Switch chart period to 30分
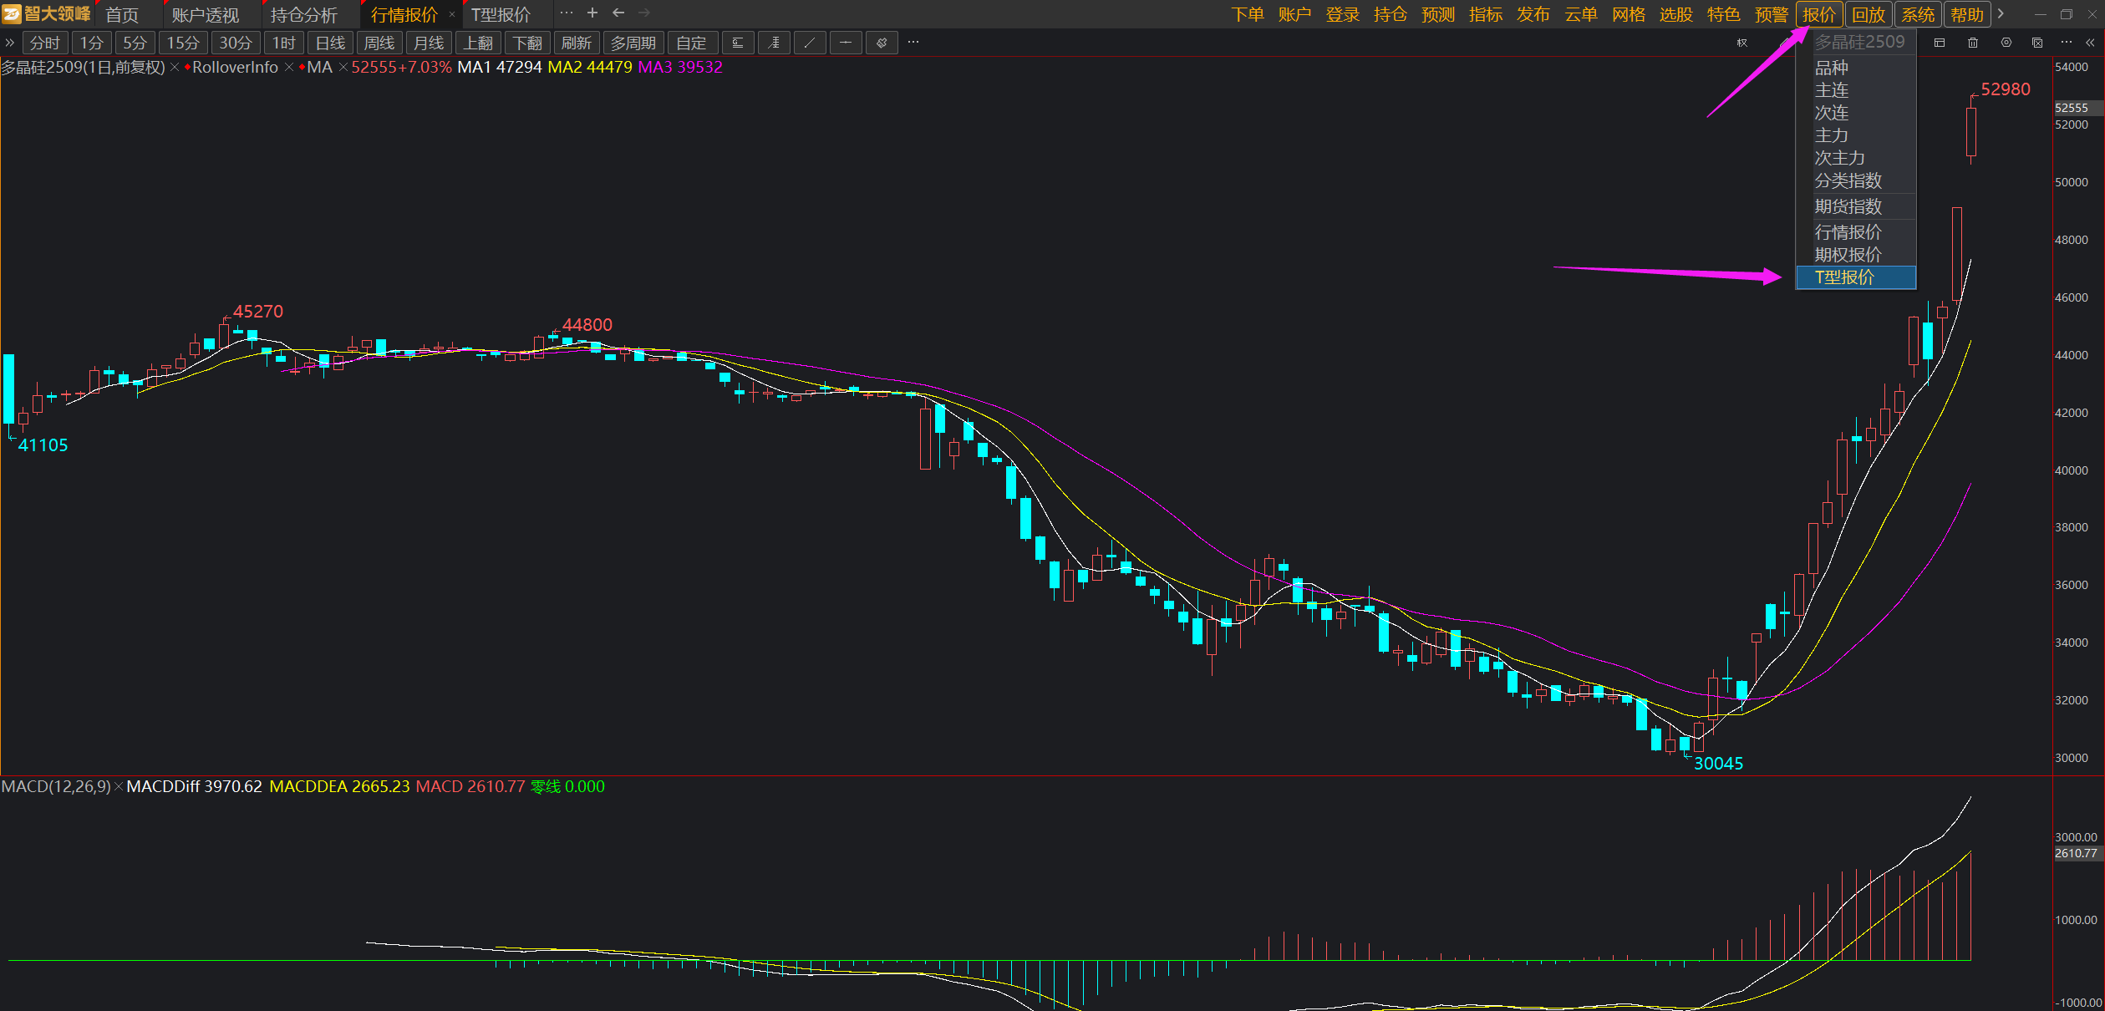The height and width of the screenshot is (1011, 2105). tap(236, 43)
